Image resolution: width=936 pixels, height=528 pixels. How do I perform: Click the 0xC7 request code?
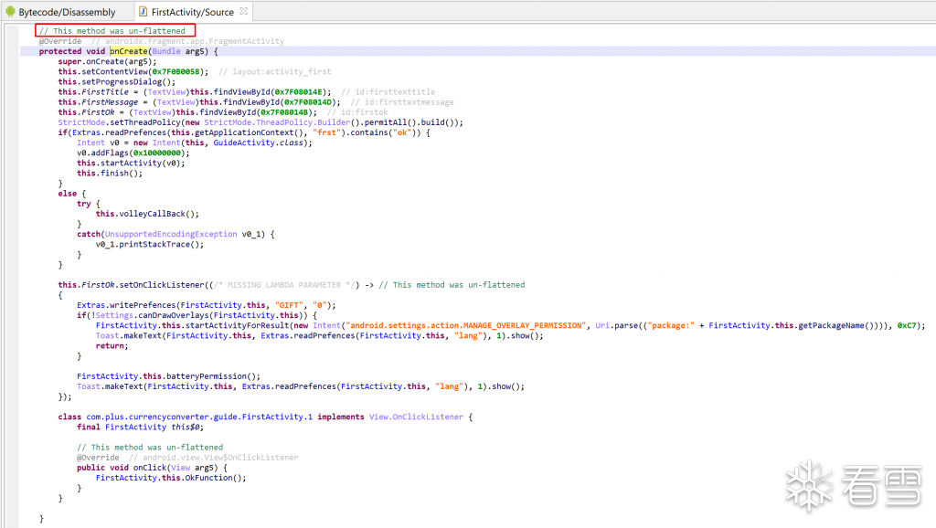pyautogui.click(x=906, y=325)
